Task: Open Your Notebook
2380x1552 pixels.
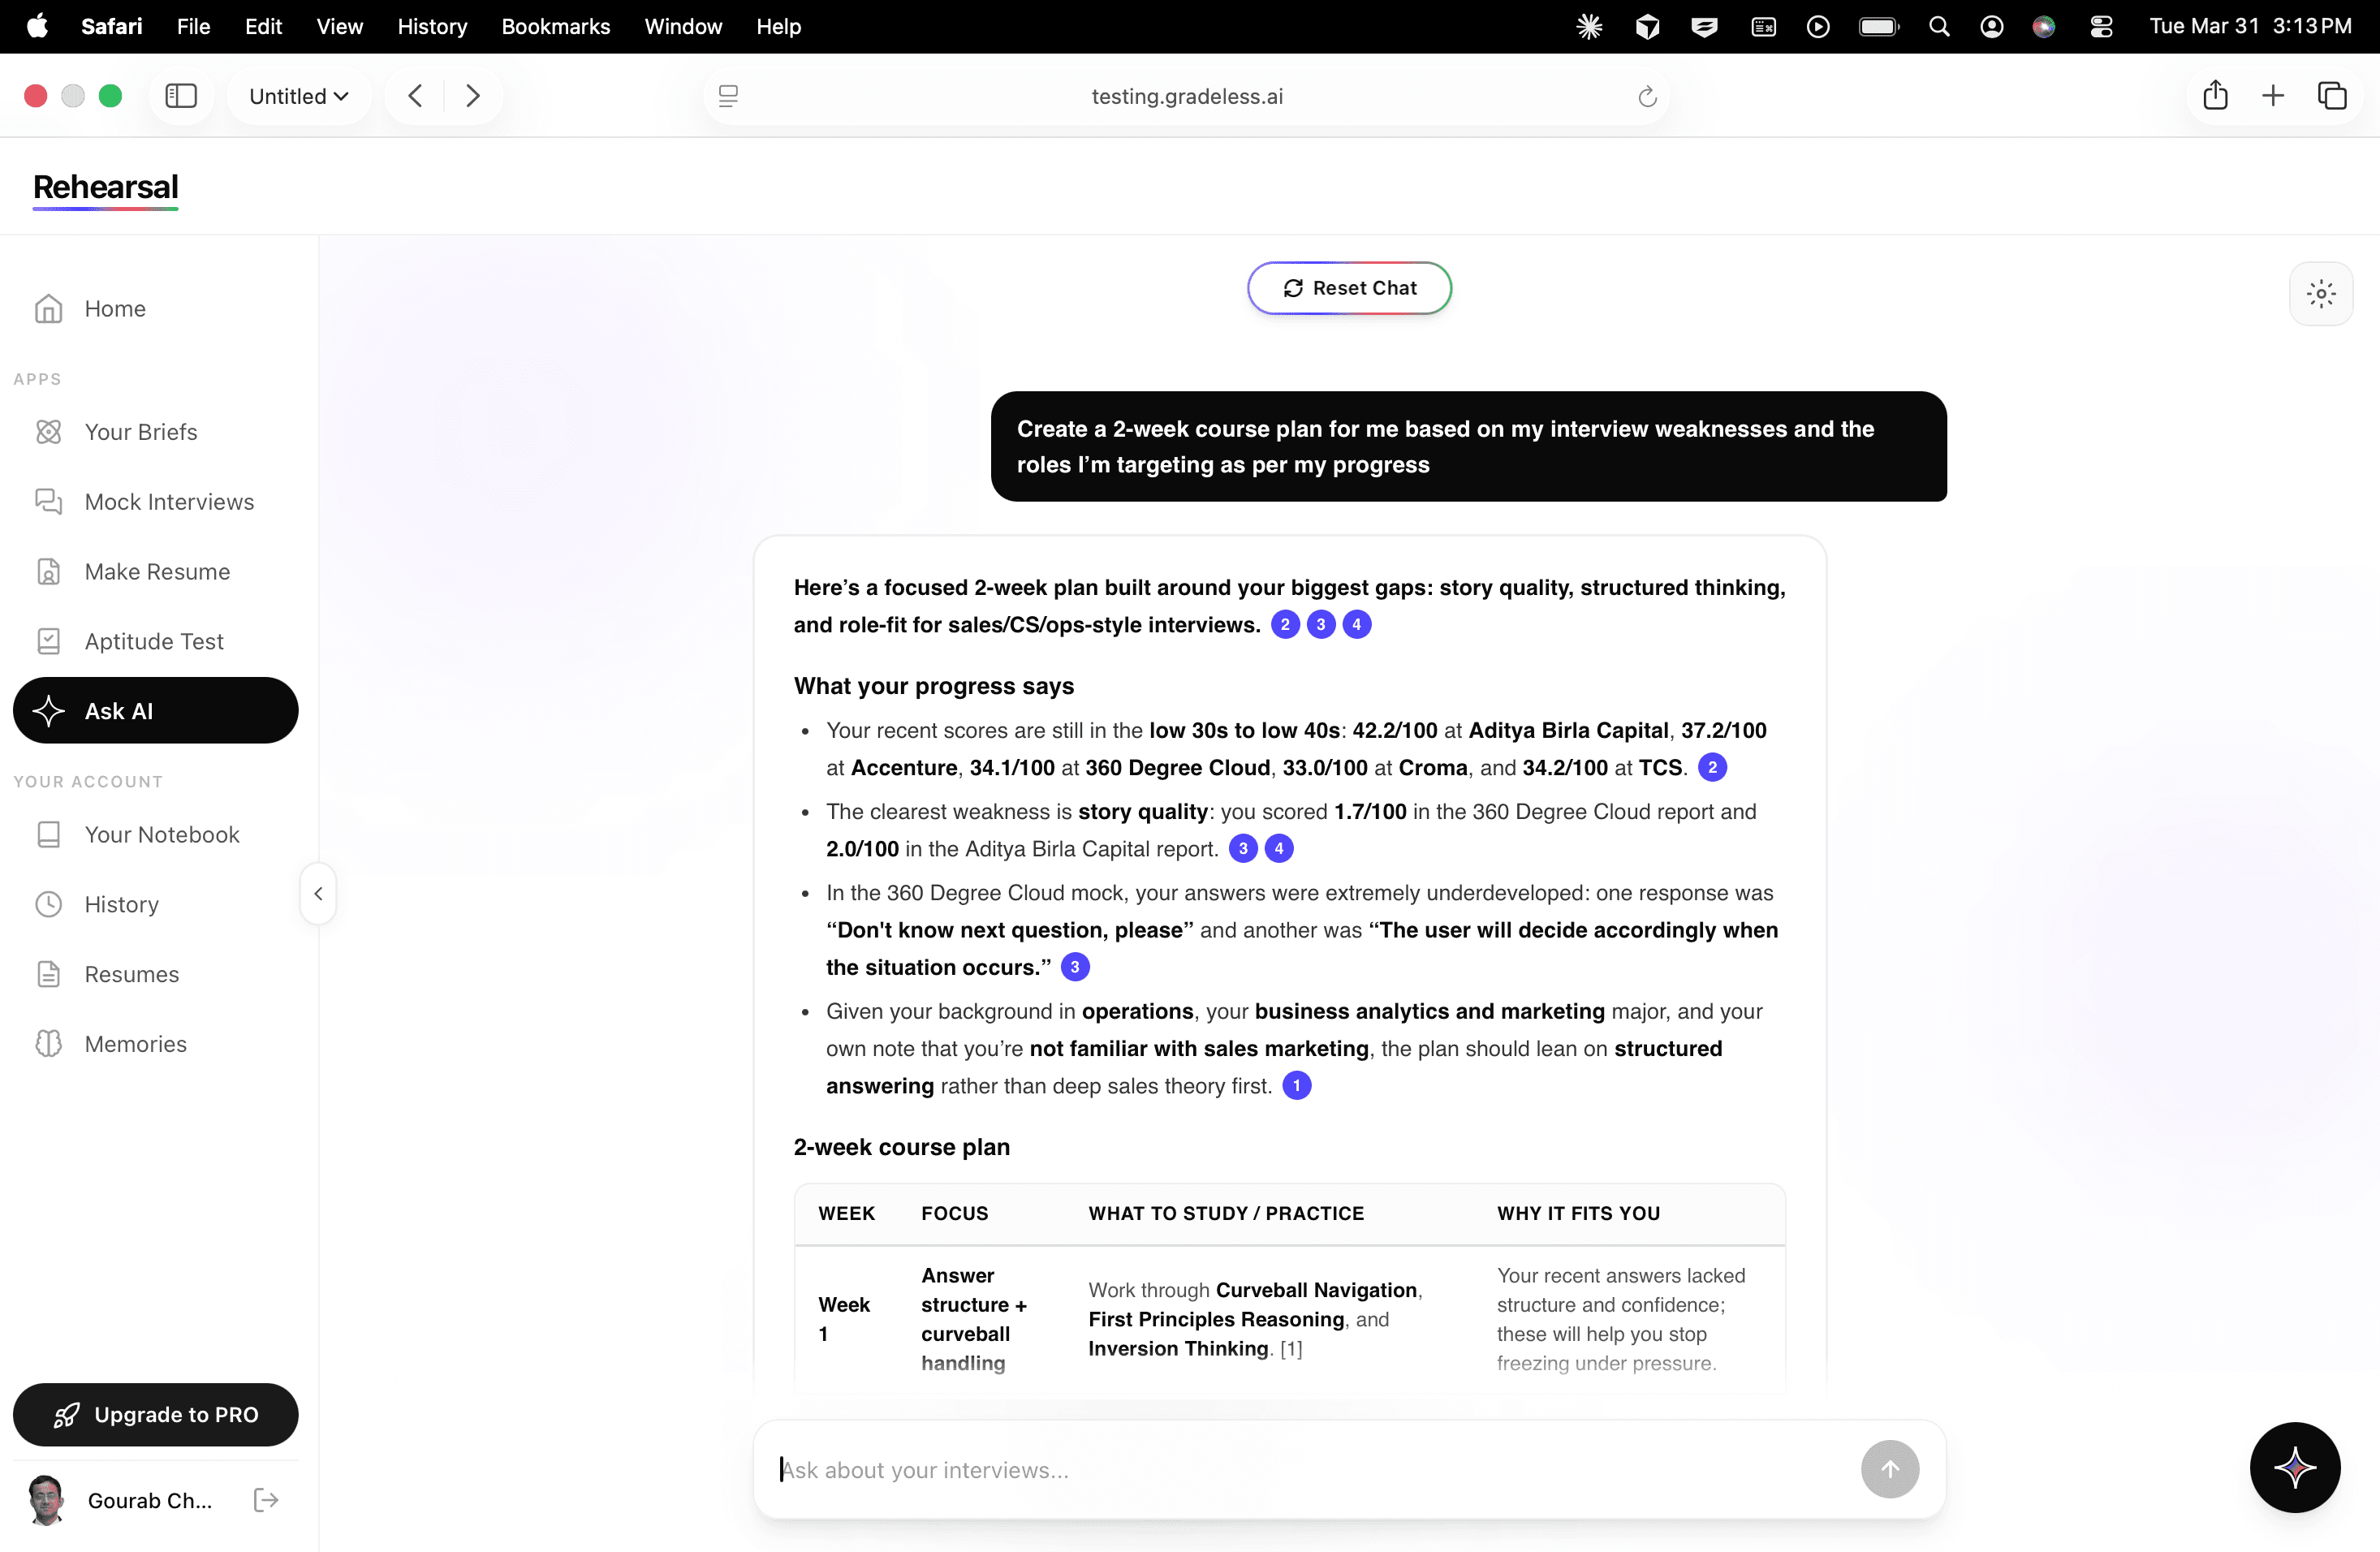Action: [x=155, y=834]
